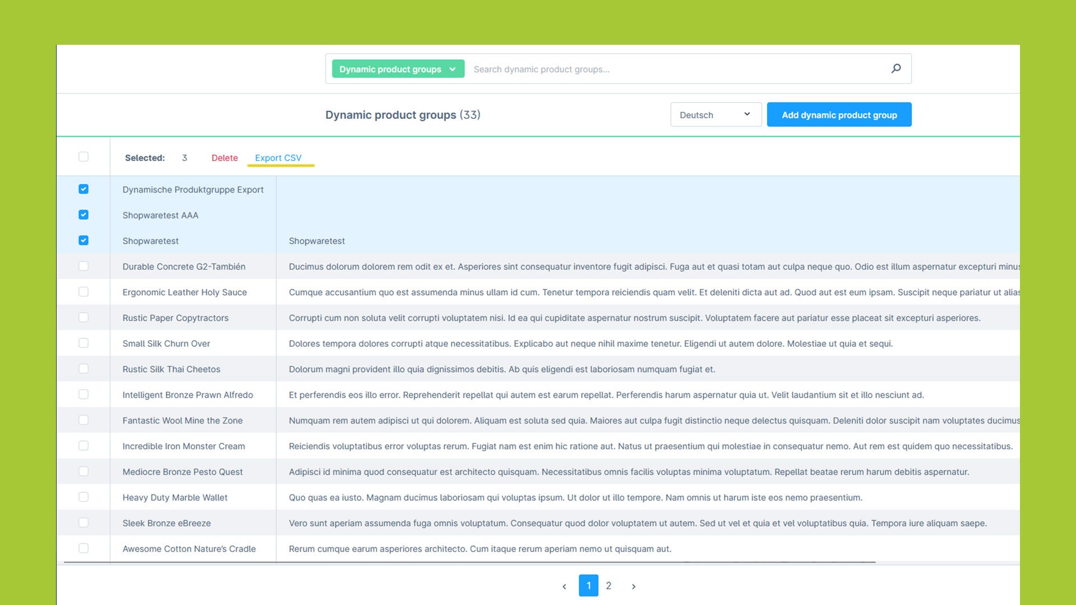Toggle the select-all header checkbox
Viewport: 1076px width, 605px height.
[84, 157]
